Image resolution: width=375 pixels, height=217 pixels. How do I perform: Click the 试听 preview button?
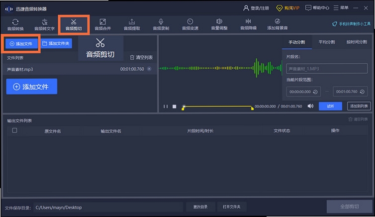[330, 106]
